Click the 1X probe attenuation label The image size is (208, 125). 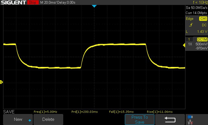pos(190,44)
